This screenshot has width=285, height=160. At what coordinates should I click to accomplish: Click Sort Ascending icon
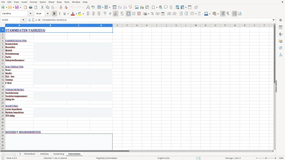(x=120, y=7)
